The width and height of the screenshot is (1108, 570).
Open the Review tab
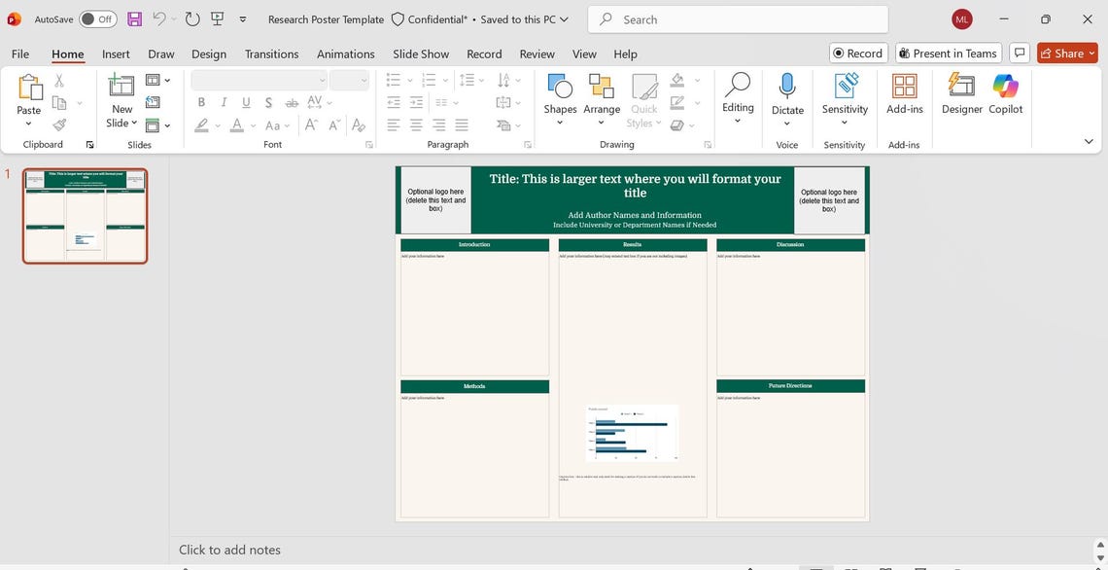coord(537,53)
